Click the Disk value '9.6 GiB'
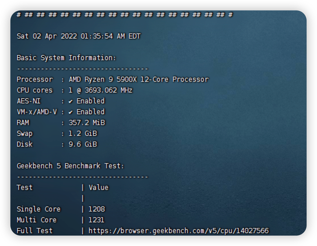 click(x=83, y=144)
